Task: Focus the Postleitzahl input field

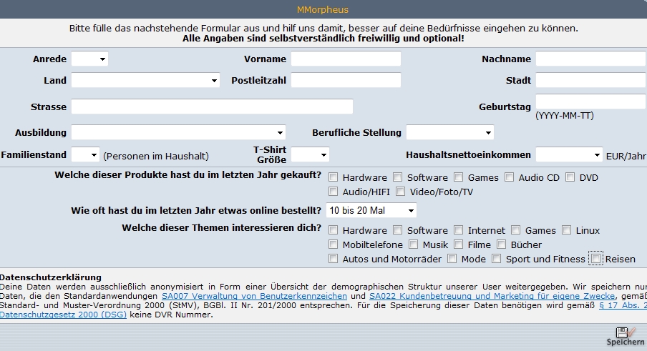Action: [346, 80]
